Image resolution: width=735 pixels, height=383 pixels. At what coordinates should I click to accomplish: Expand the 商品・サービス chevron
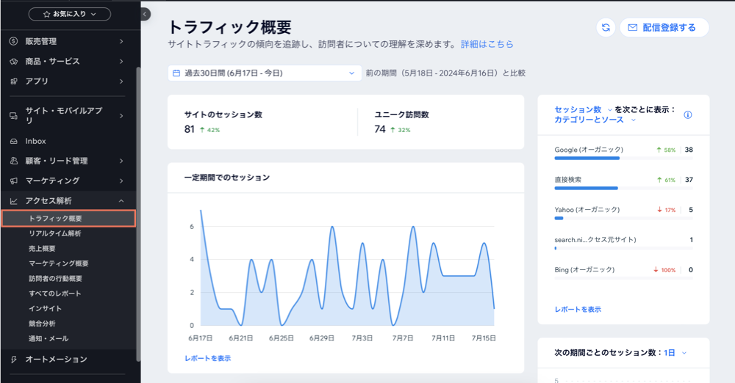click(x=121, y=62)
